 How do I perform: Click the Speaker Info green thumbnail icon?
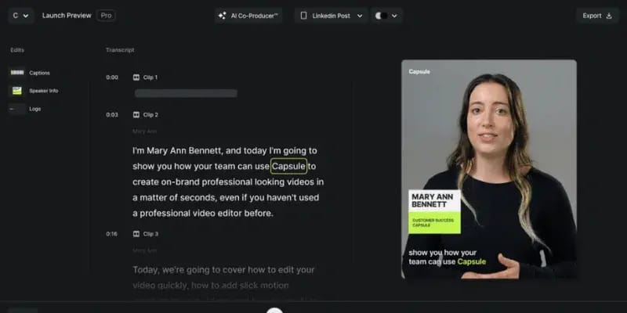[17, 91]
